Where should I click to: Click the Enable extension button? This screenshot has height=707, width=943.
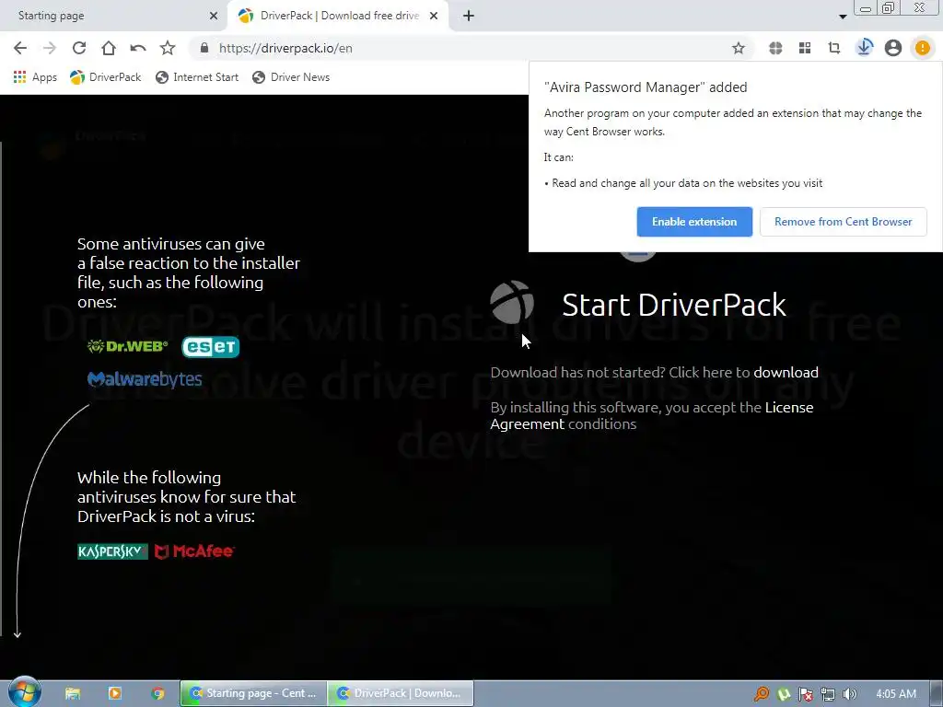pyautogui.click(x=694, y=222)
